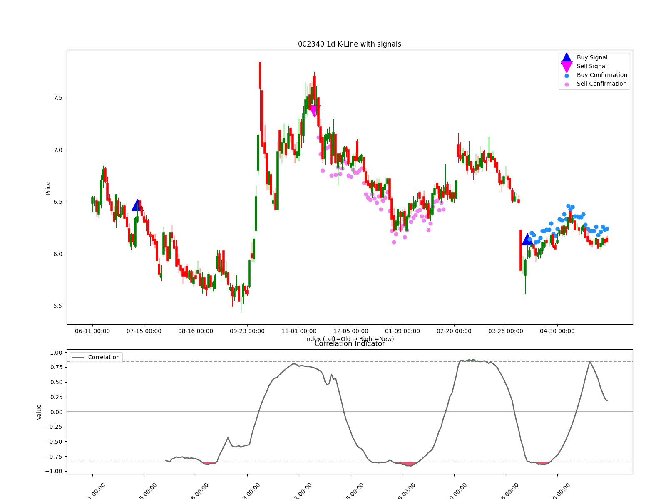Click the 0.75 correlation tick label

point(56,367)
